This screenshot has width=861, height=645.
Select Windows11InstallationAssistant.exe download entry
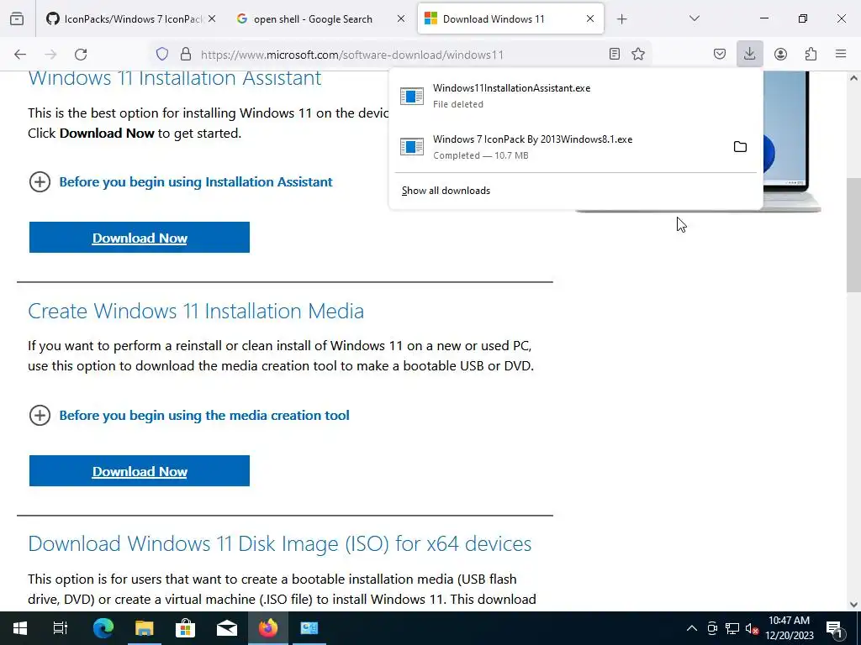(x=575, y=96)
